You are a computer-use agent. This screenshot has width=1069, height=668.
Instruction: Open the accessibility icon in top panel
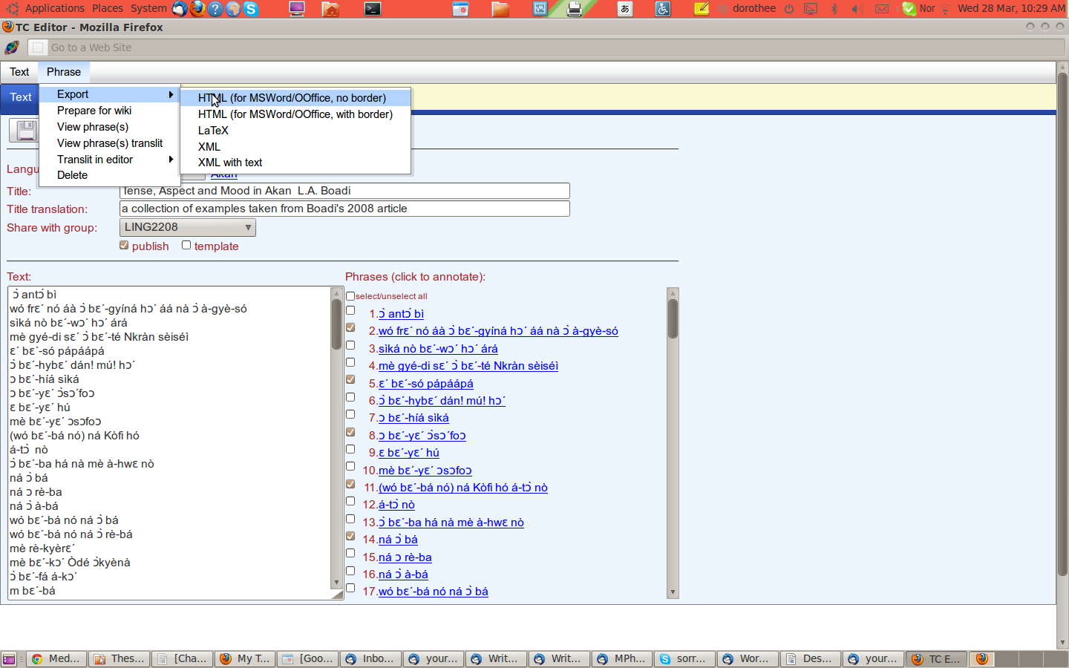pyautogui.click(x=663, y=9)
